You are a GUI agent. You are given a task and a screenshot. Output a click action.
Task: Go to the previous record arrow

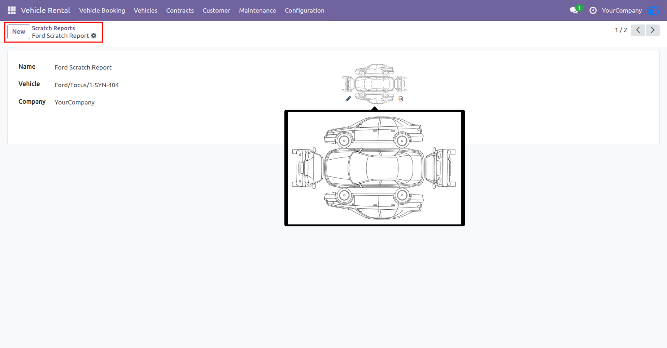coord(638,30)
